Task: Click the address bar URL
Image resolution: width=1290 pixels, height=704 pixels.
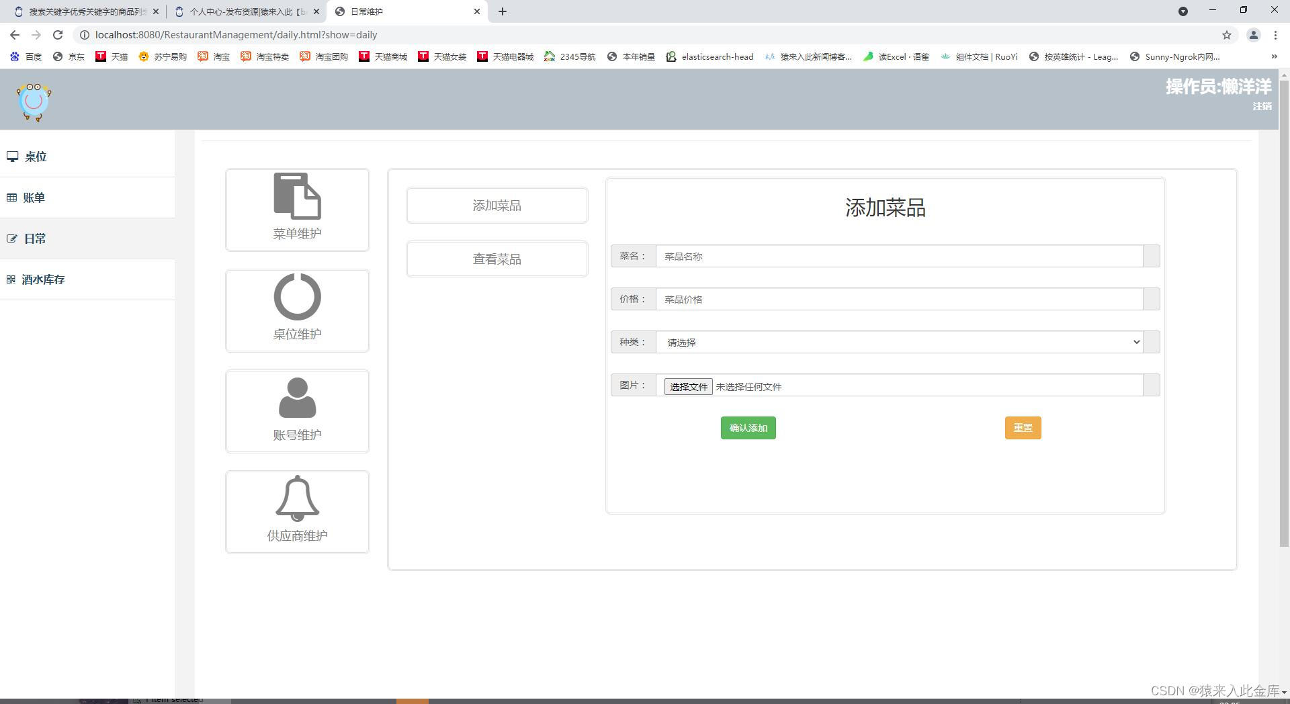Action: [236, 35]
